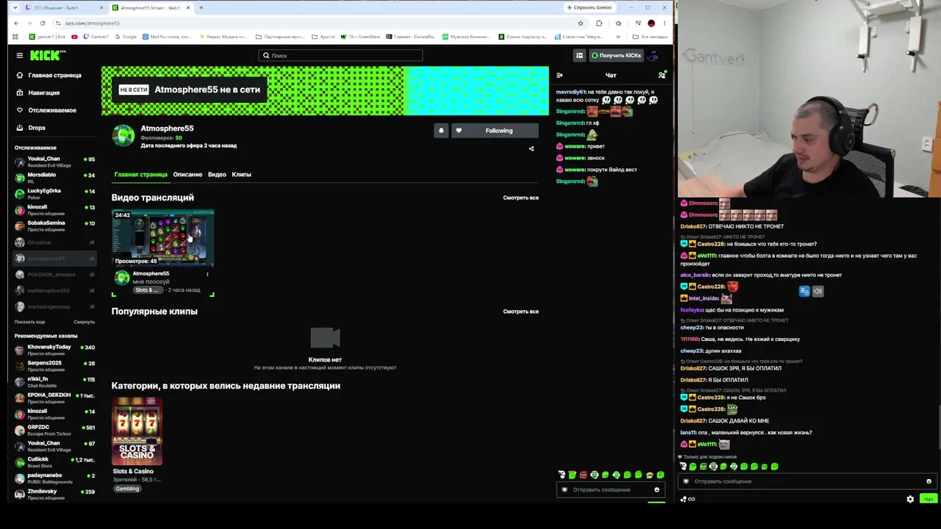Open a new browser tab

[201, 7]
